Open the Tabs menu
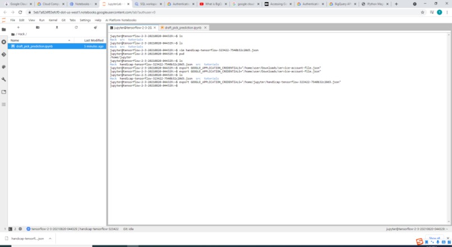452x247 pixels. click(x=72, y=20)
